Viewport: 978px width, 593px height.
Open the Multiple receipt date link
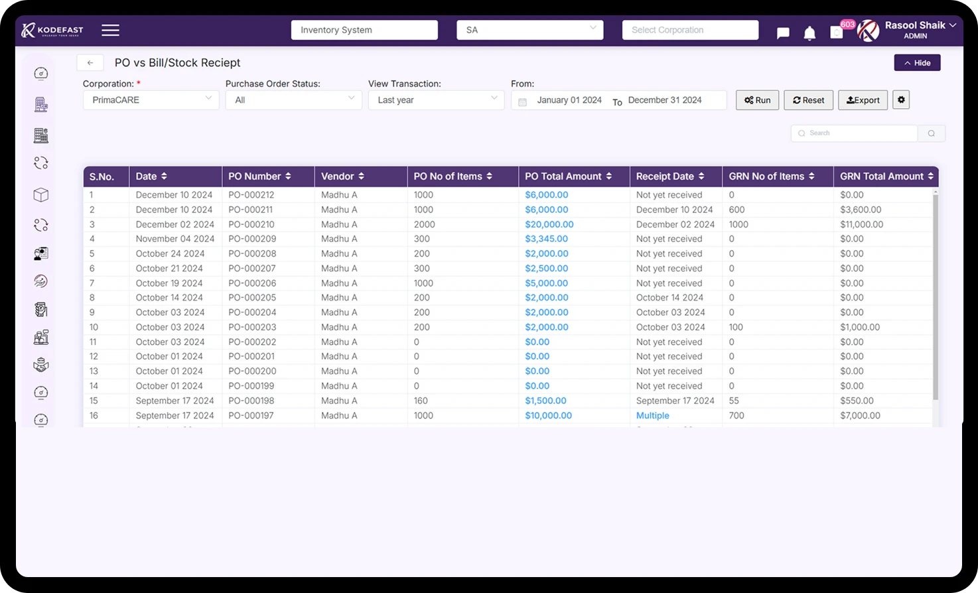(653, 416)
